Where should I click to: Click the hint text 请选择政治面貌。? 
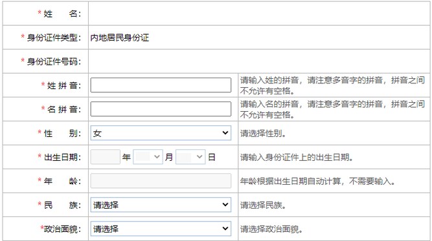271,229
